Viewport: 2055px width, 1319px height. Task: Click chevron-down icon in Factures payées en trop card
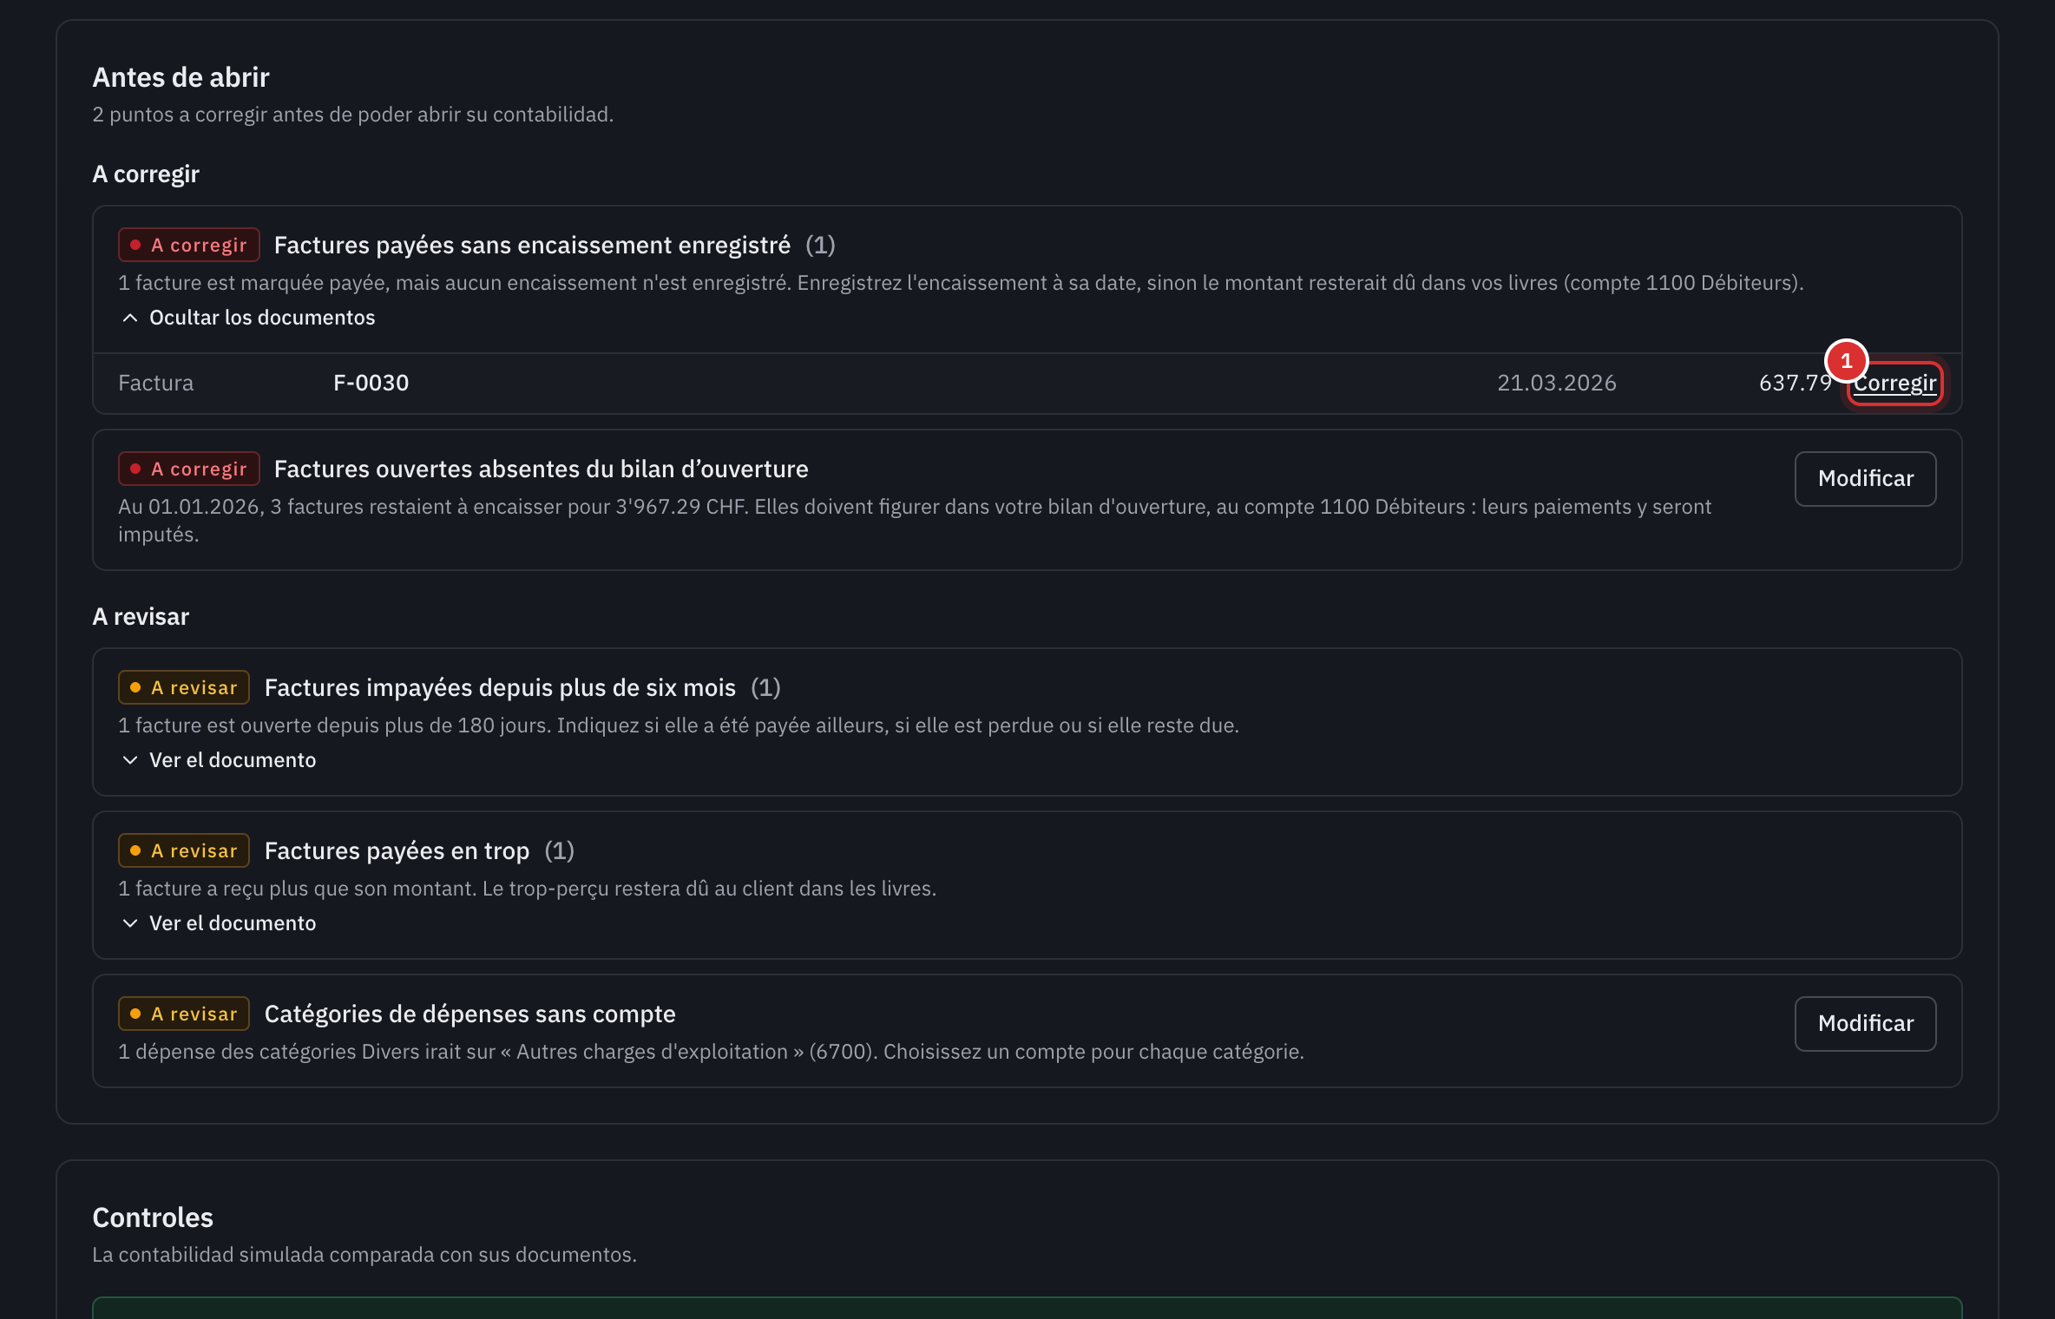coord(130,923)
